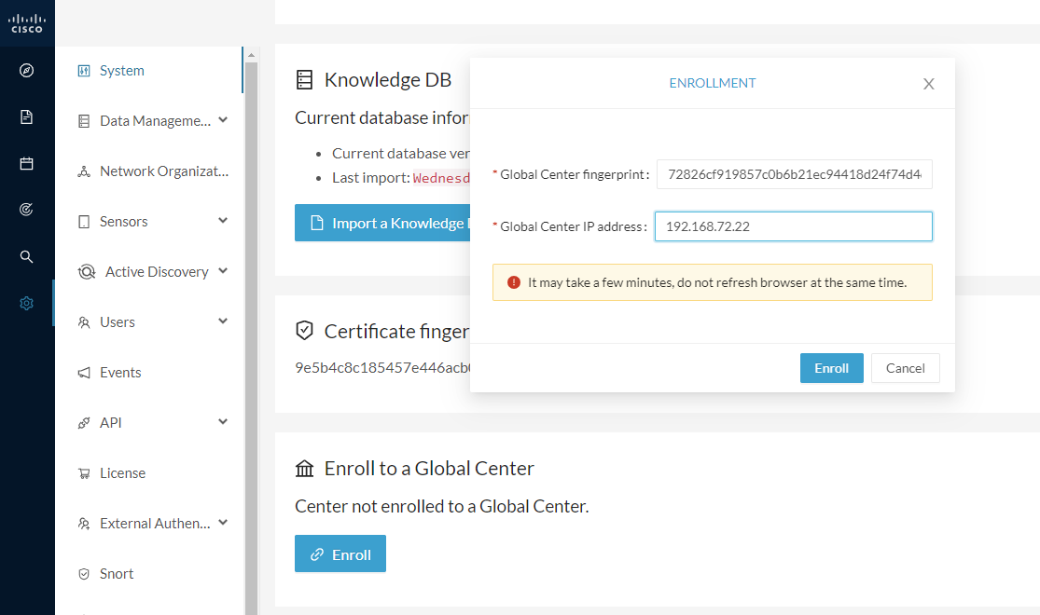Open the Explore compass icon in navigation

click(x=25, y=70)
